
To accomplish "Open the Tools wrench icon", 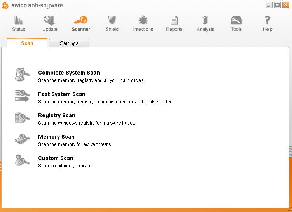I will coord(236,20).
